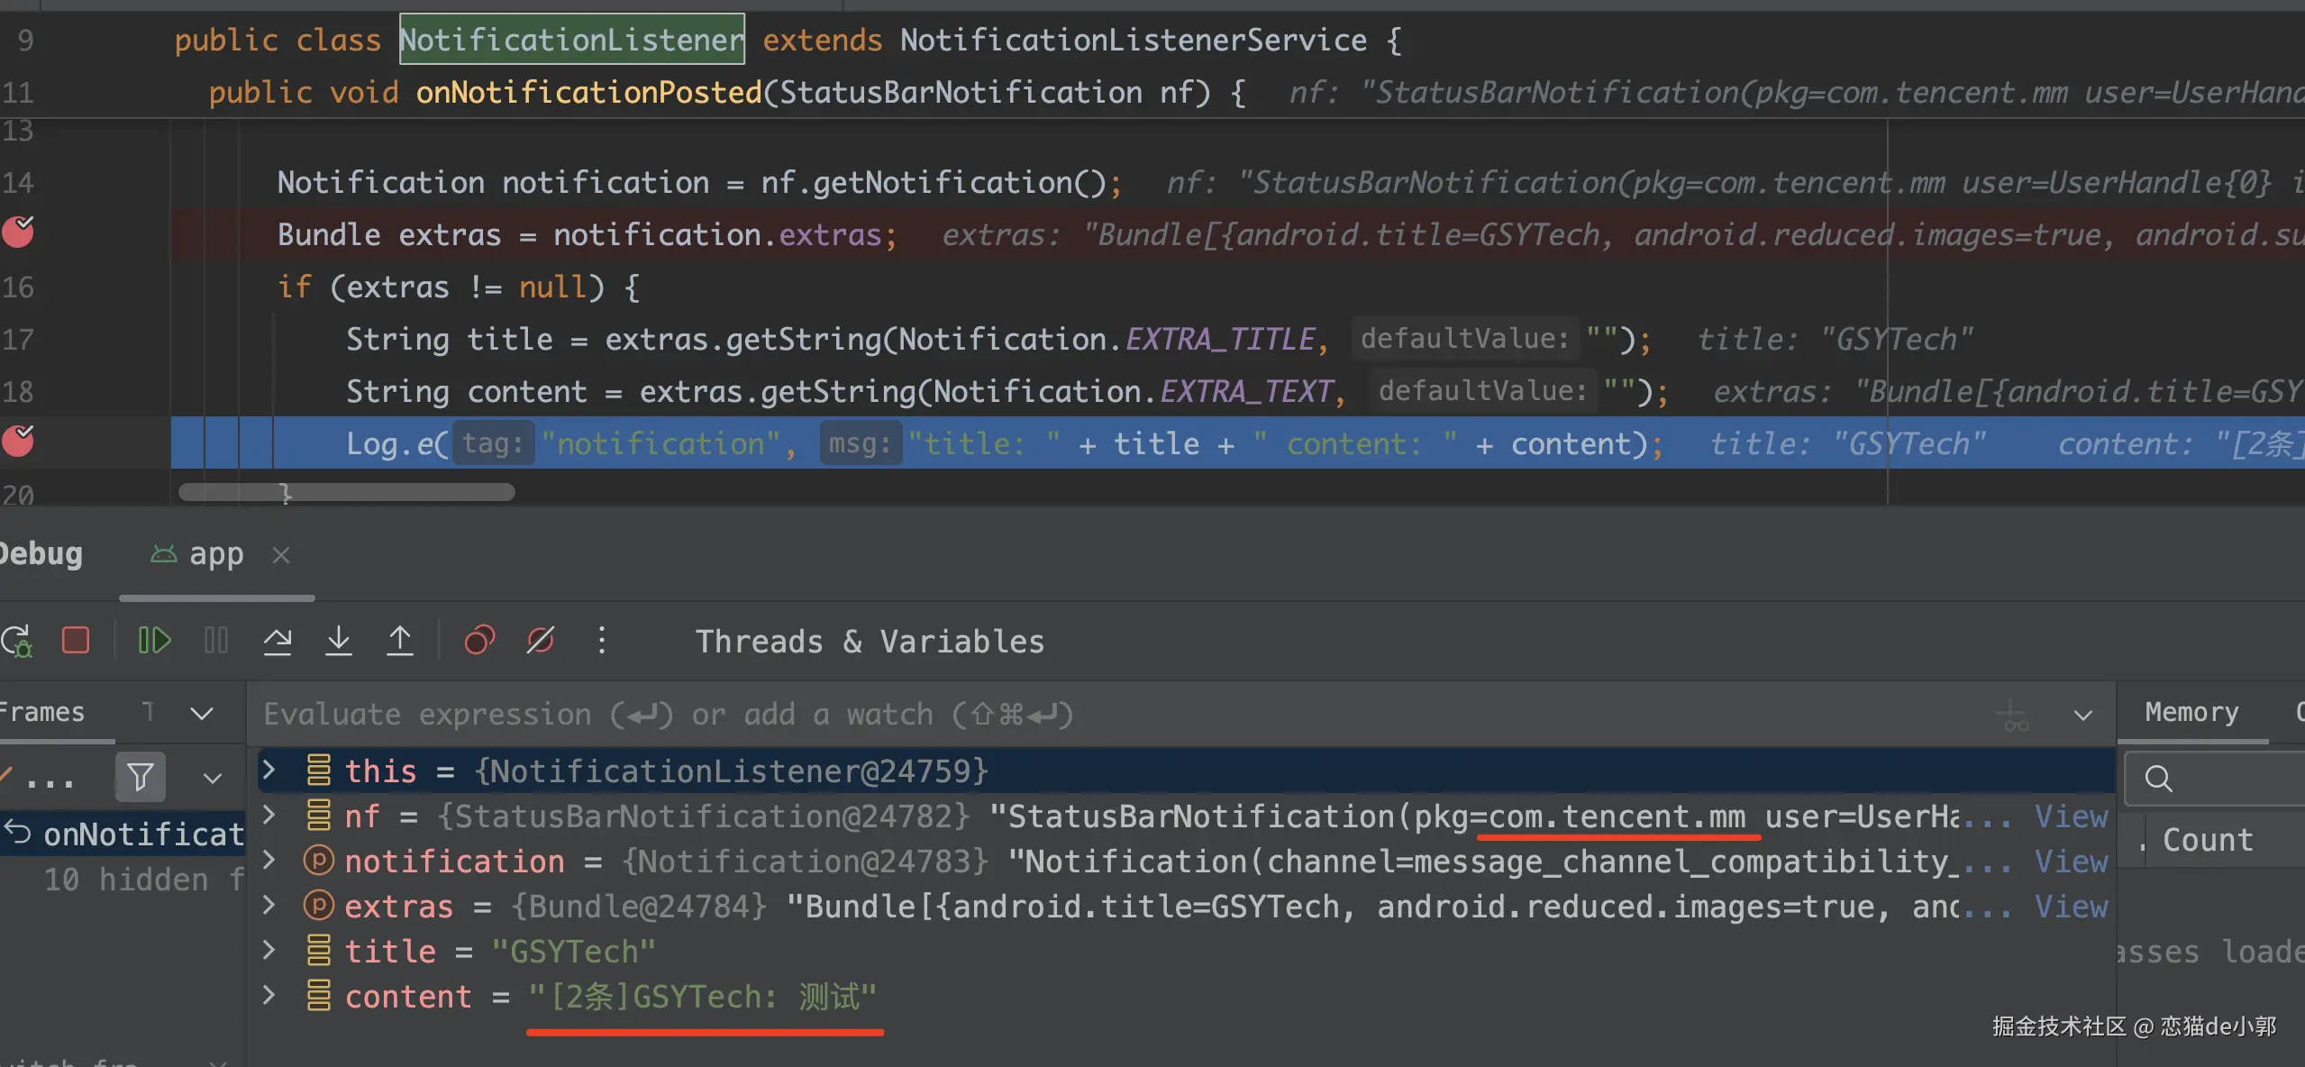Viewport: 2305px width, 1067px height.
Task: Open View Breakpoints dialog icon
Action: coord(479,641)
